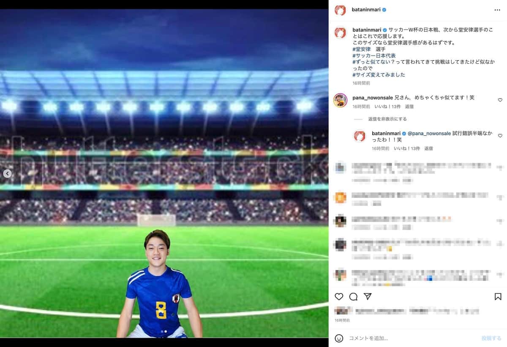Open bataninmari profile picture in header
Viewport: 507px width, 347px height.
pos(340,10)
